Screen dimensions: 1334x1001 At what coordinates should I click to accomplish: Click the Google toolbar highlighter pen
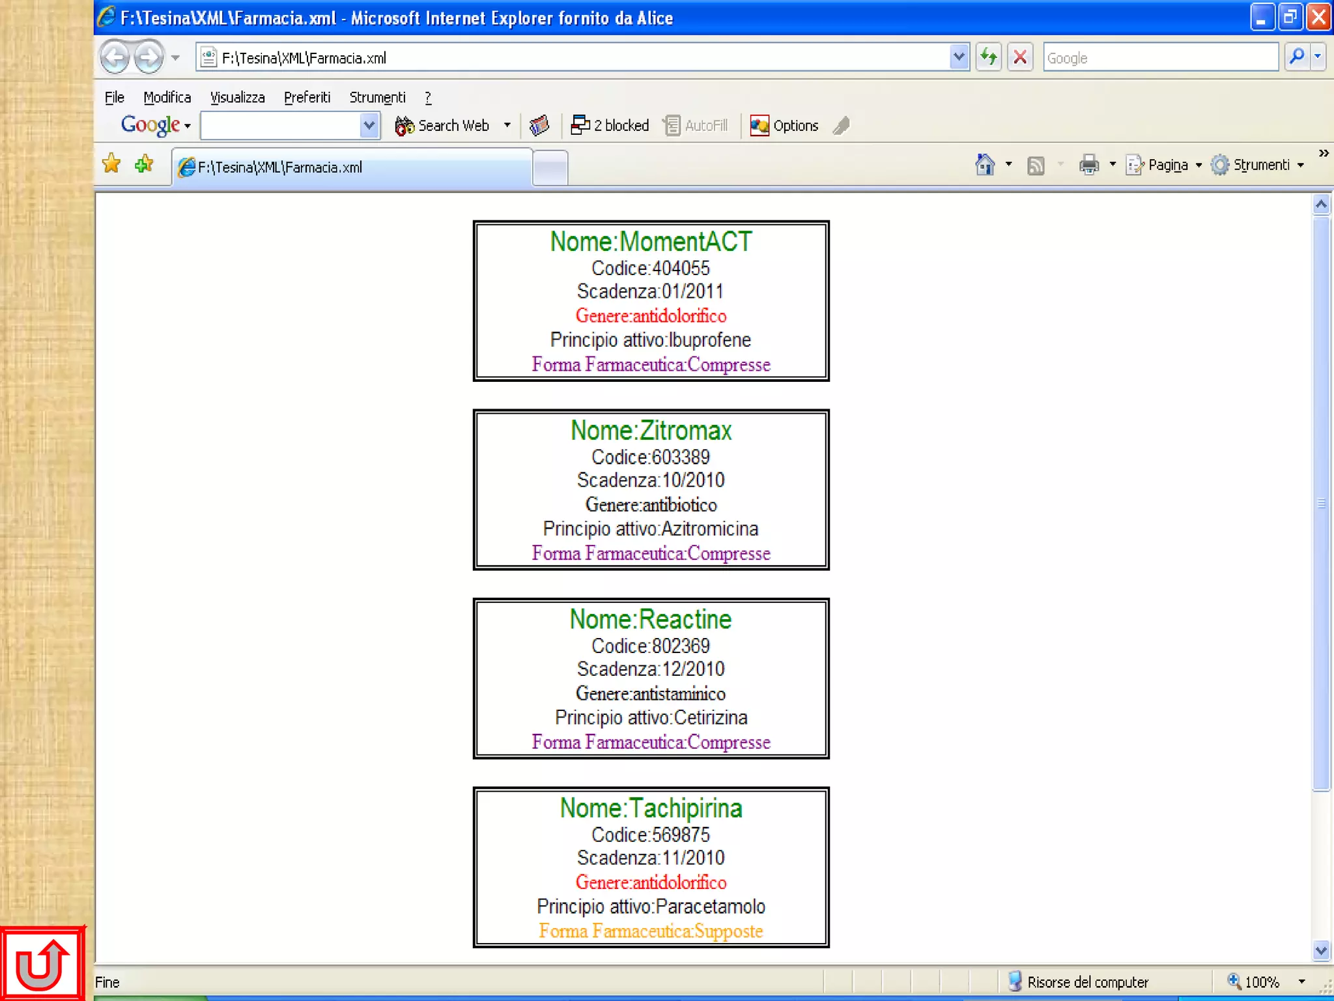pos(842,125)
